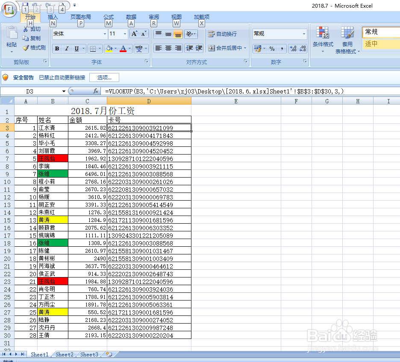
Task: Click the Copy icon
Action: pyautogui.click(x=25, y=38)
